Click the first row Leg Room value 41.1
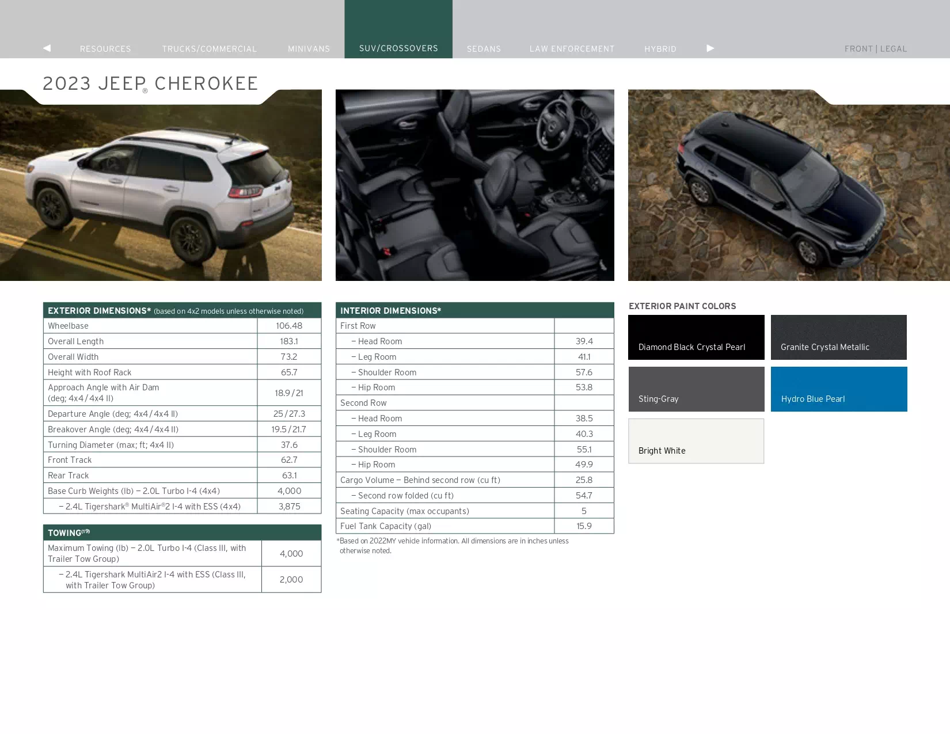The width and height of the screenshot is (950, 734). click(584, 357)
